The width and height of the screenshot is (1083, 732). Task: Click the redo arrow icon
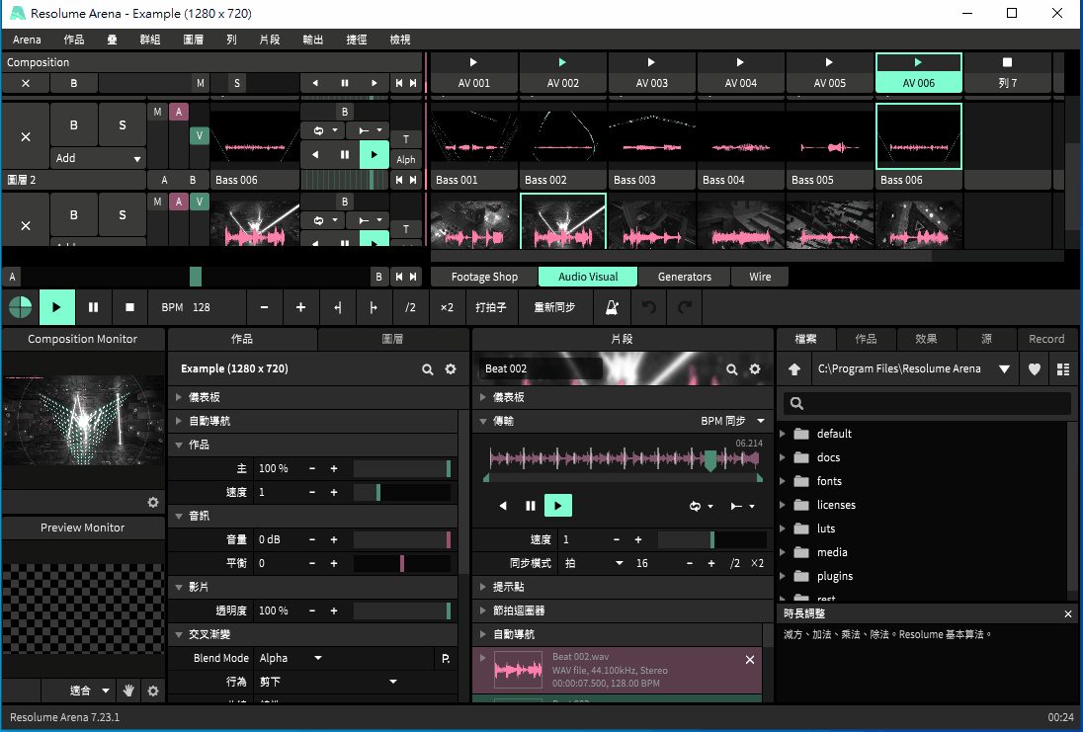click(685, 307)
